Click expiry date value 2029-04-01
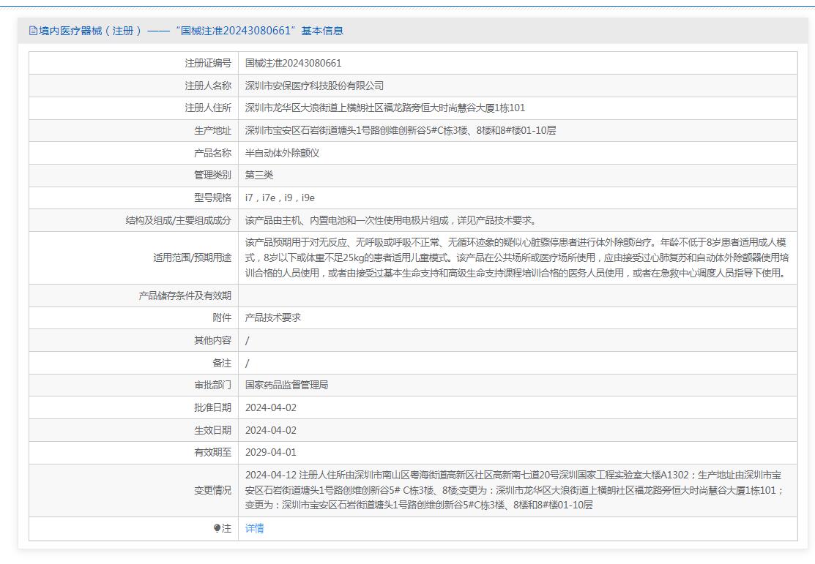Viewport: 815px width, 564px height. point(270,452)
